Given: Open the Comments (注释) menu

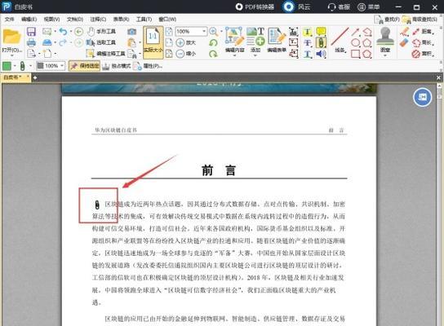Looking at the screenshot, I should click(x=98, y=19).
